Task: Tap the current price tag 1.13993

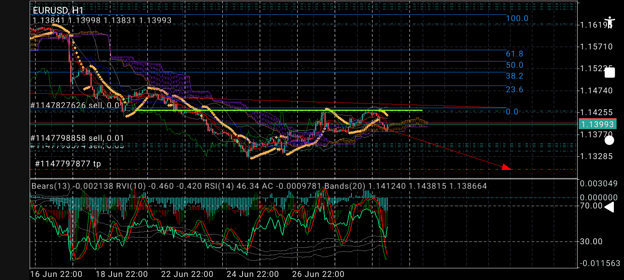Action: point(597,124)
